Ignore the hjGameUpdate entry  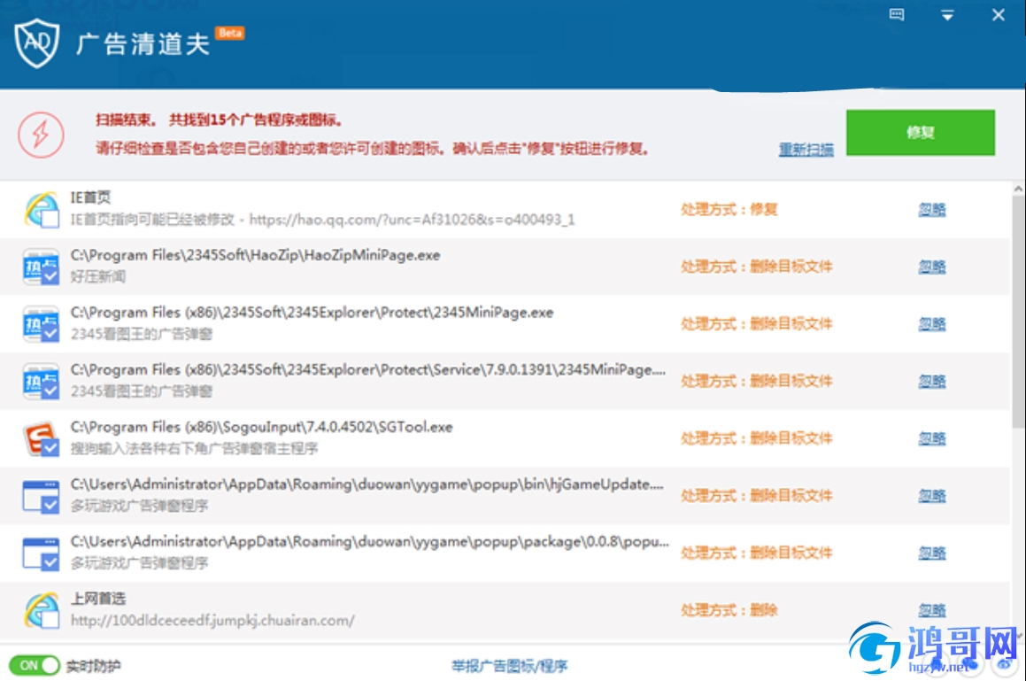click(932, 496)
